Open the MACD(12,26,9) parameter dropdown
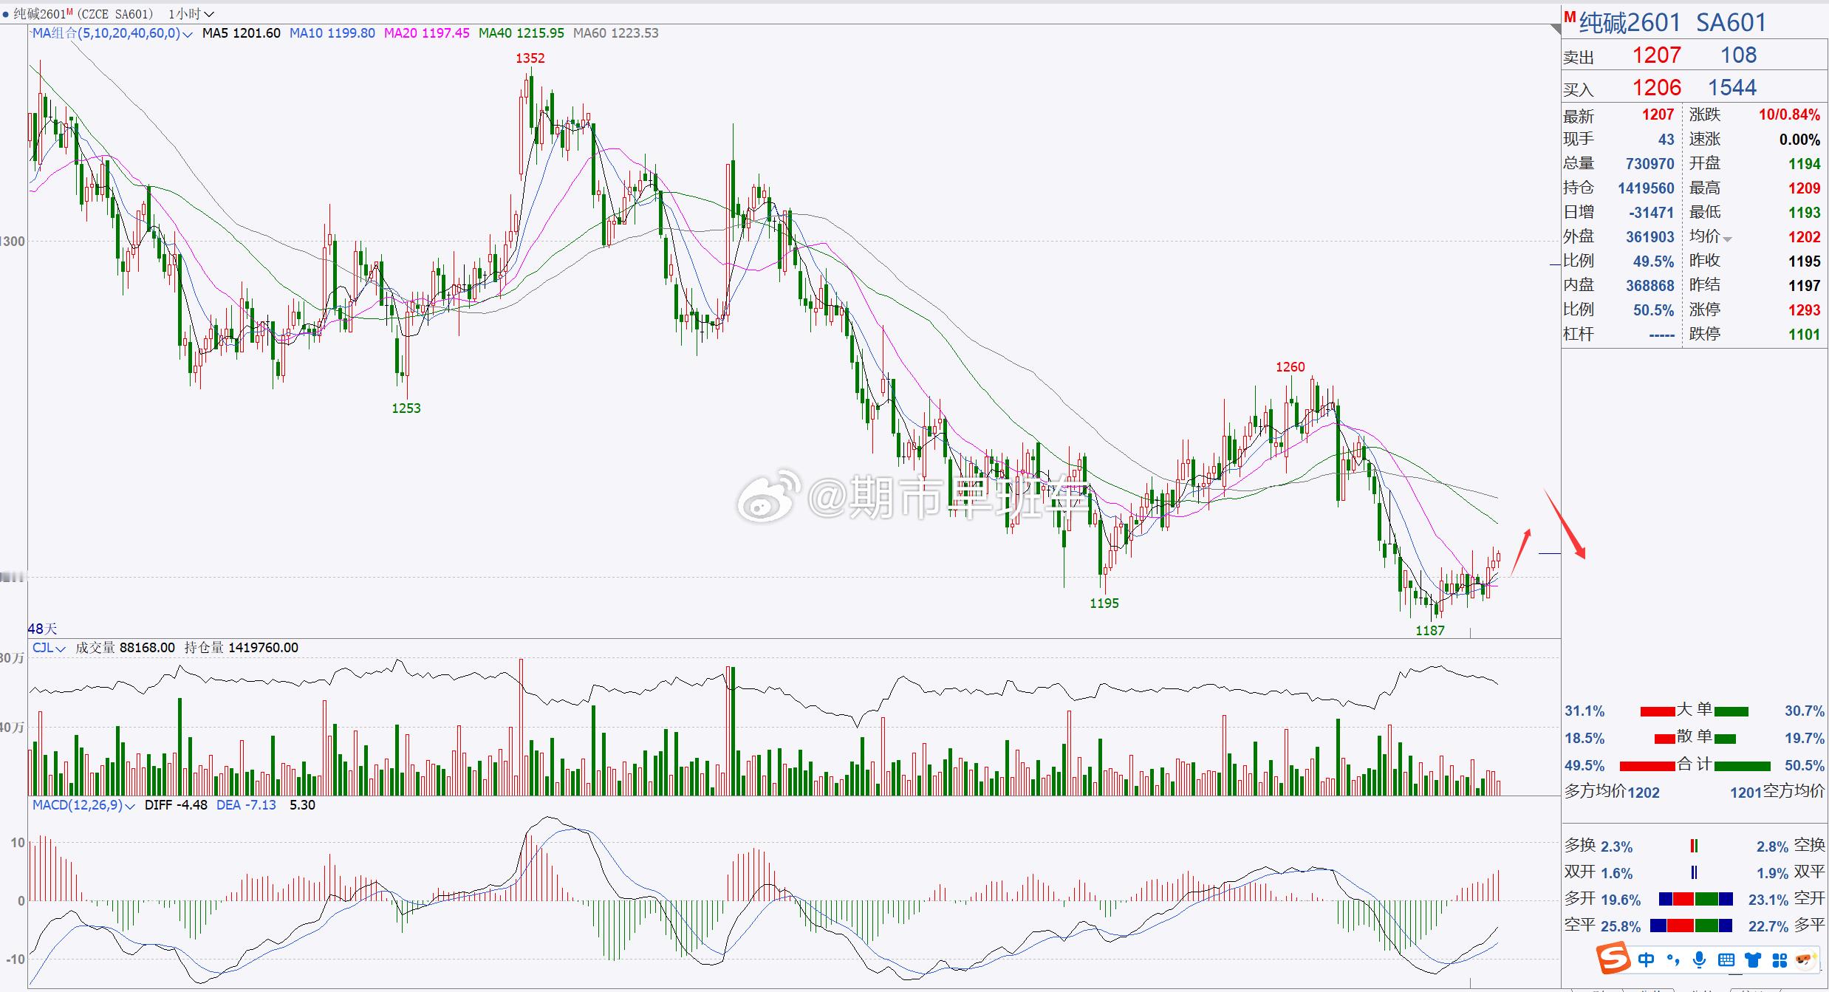Viewport: 1829px width, 992px height. tap(130, 806)
